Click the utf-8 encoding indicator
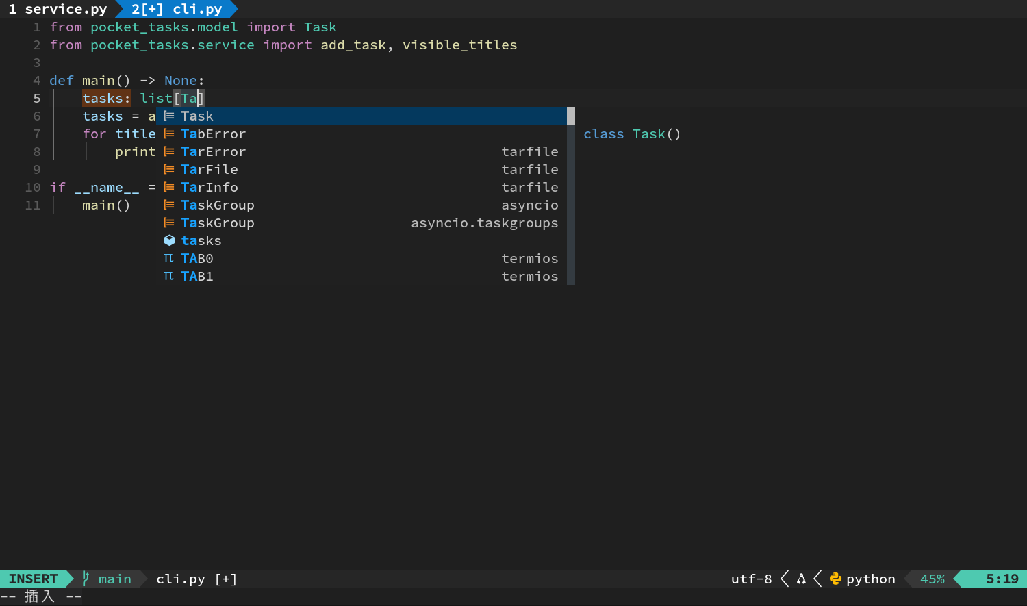 (751, 579)
